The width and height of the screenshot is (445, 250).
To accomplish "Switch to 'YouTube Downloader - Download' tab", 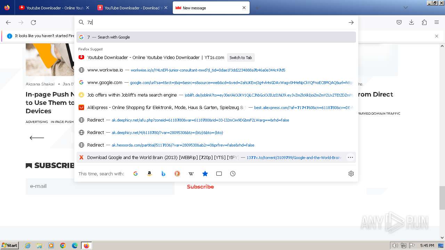I will [x=133, y=8].
